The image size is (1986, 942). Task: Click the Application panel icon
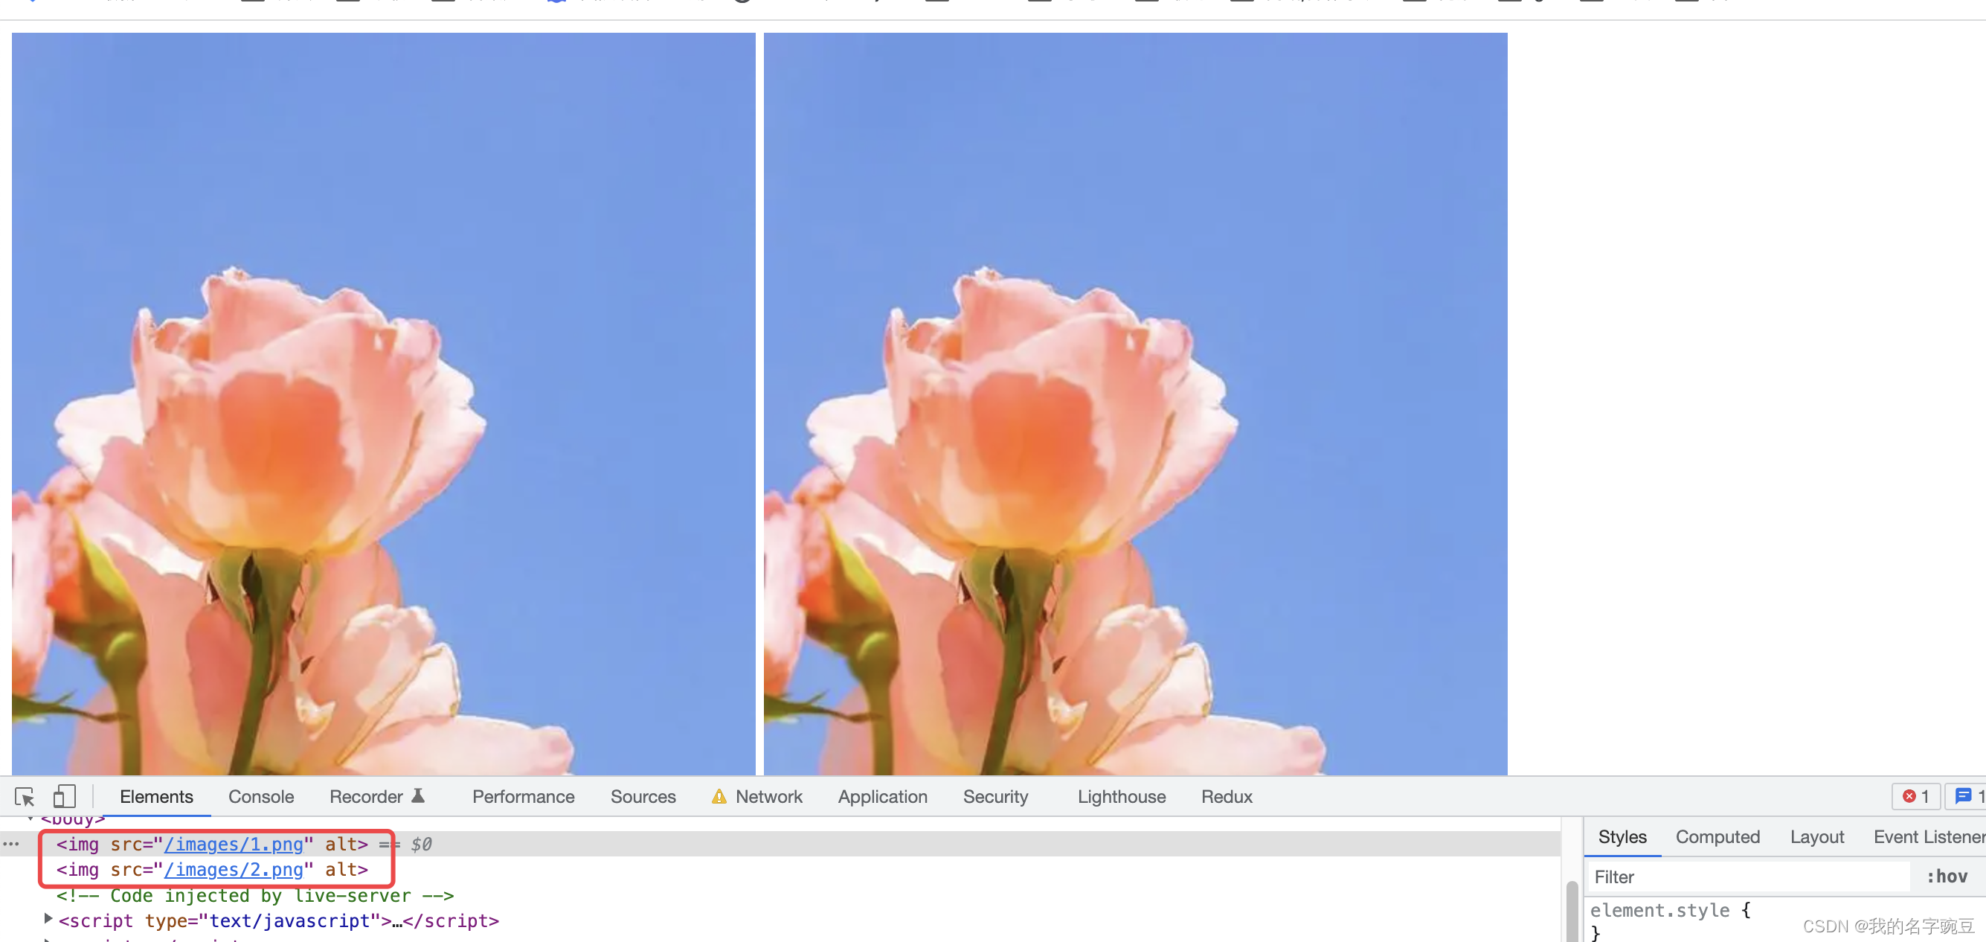(883, 796)
